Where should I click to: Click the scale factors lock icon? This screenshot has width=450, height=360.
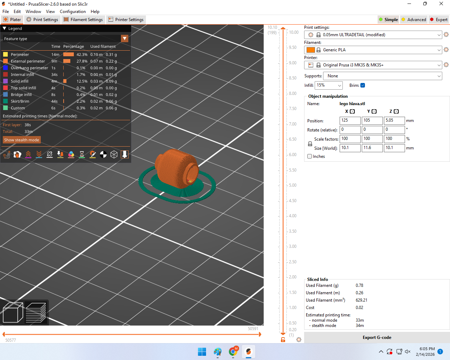tap(310, 144)
